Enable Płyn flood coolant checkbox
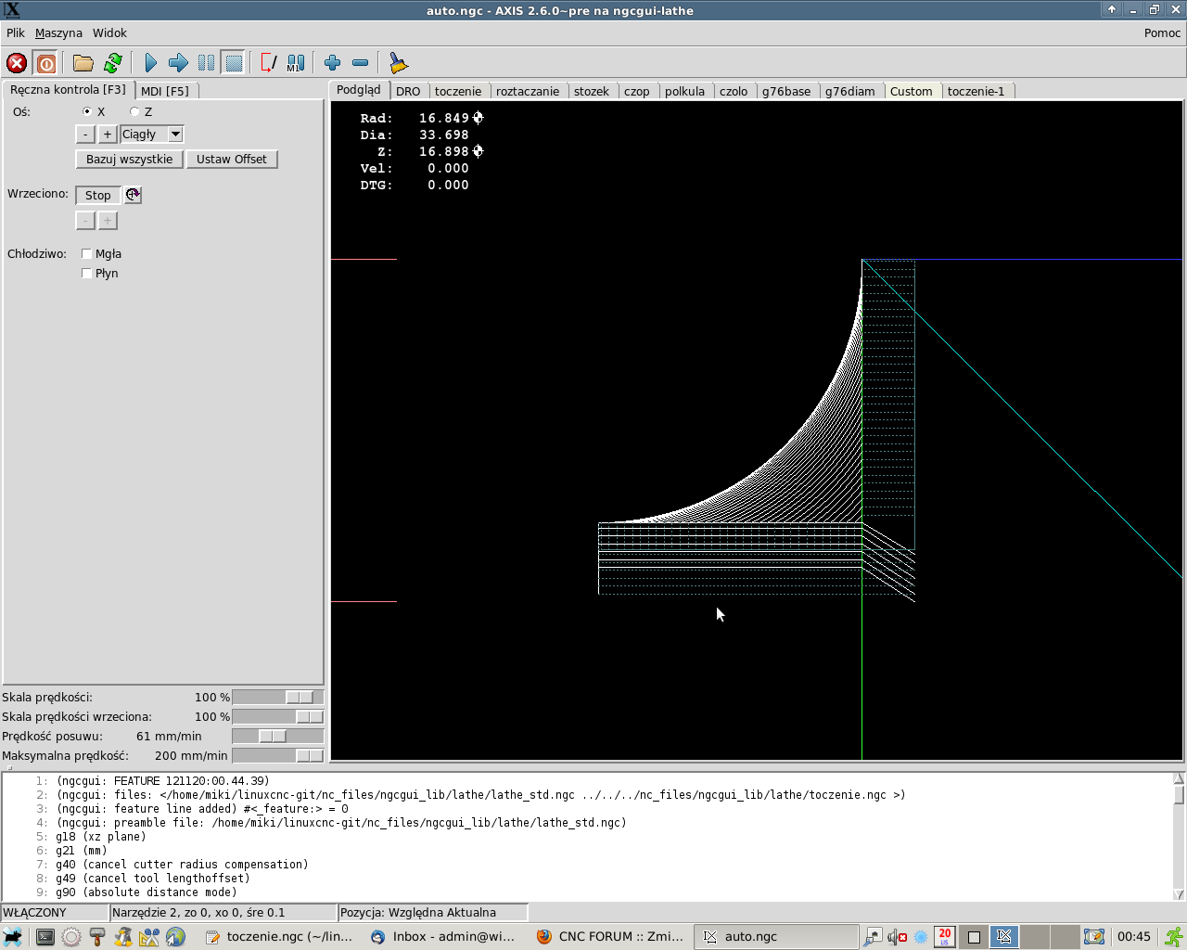Viewport: 1187px width, 950px height. tap(86, 273)
